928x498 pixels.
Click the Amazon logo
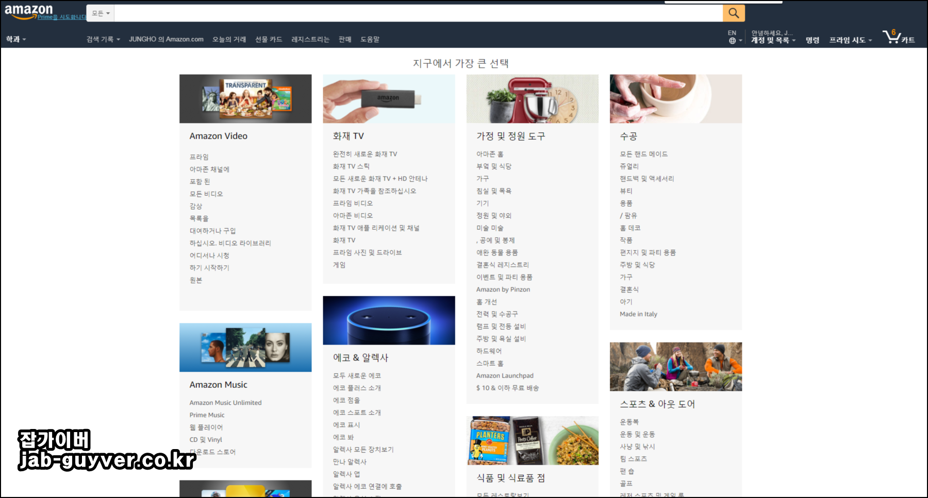[x=28, y=11]
